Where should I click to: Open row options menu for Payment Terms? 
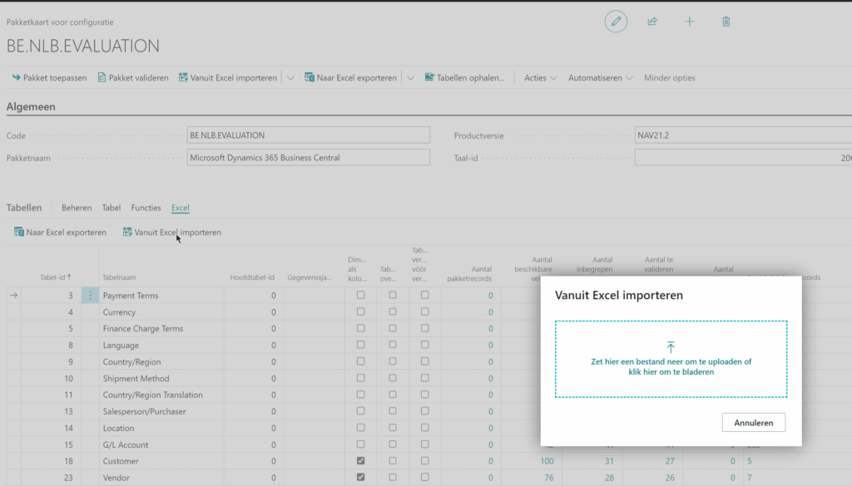click(91, 296)
